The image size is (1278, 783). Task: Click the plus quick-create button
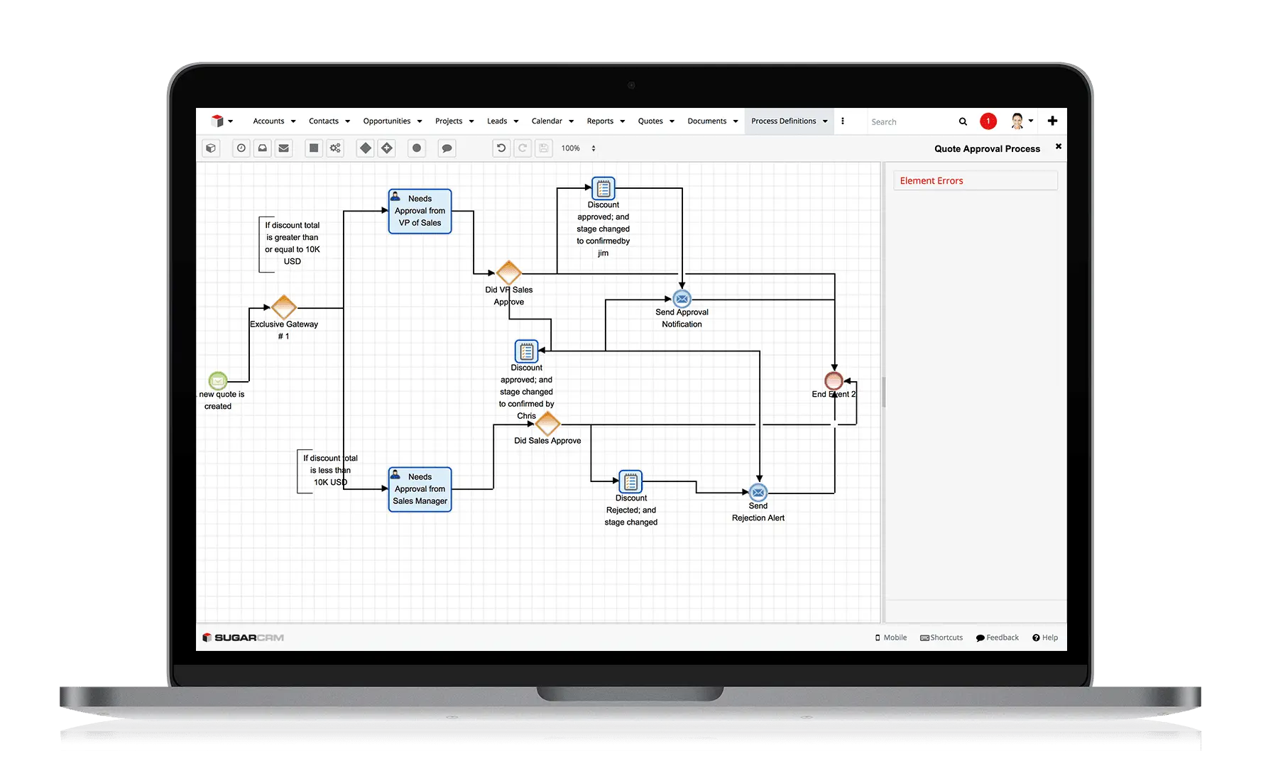(1052, 121)
